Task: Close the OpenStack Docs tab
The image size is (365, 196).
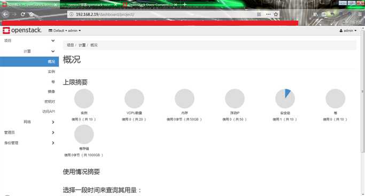Action: click(175, 5)
